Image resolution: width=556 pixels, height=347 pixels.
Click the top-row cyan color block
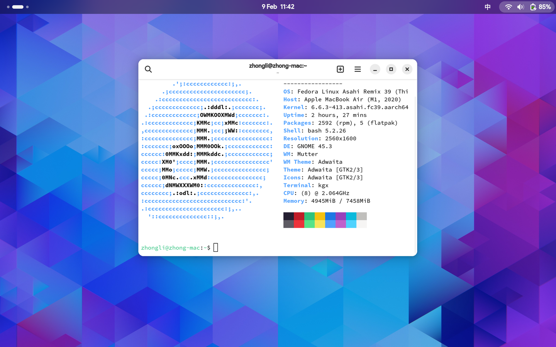[x=351, y=216]
